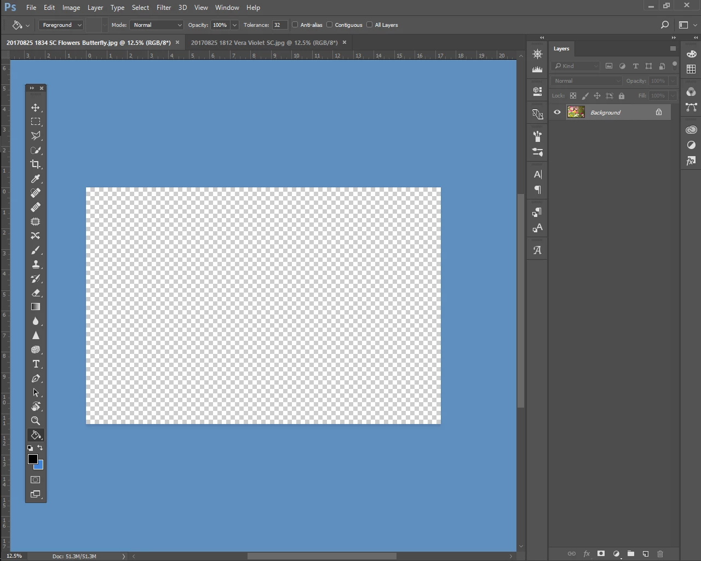Select the Quick Selection tool
The image size is (701, 561).
[x=36, y=150]
